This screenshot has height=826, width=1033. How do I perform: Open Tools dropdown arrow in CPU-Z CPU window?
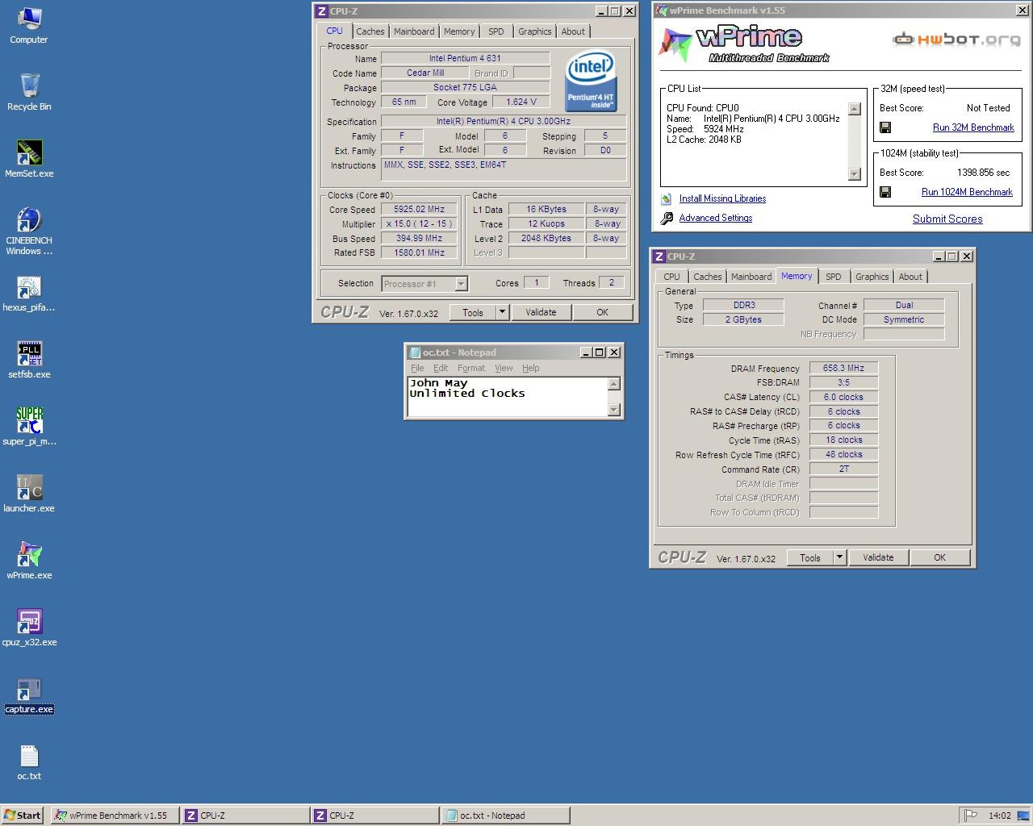pyautogui.click(x=502, y=312)
